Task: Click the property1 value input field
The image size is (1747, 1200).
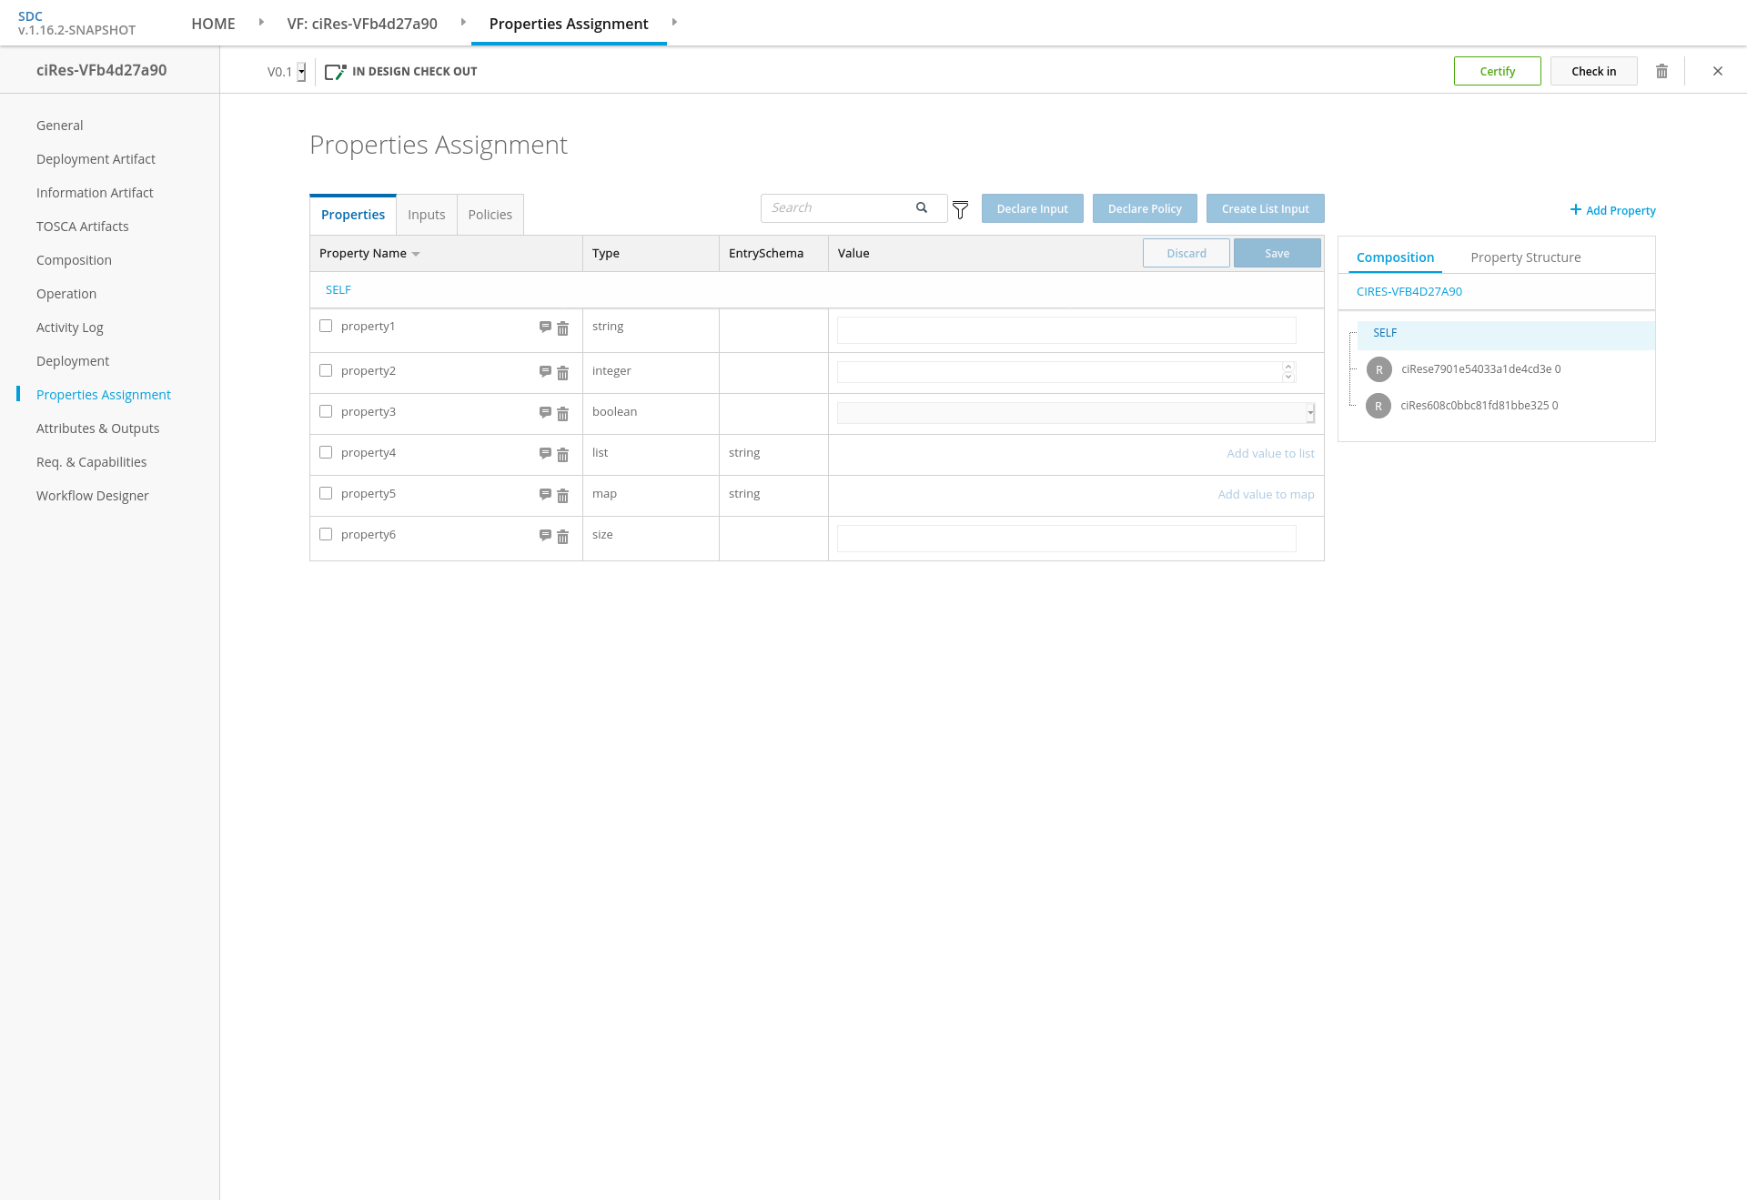Action: tap(1065, 330)
